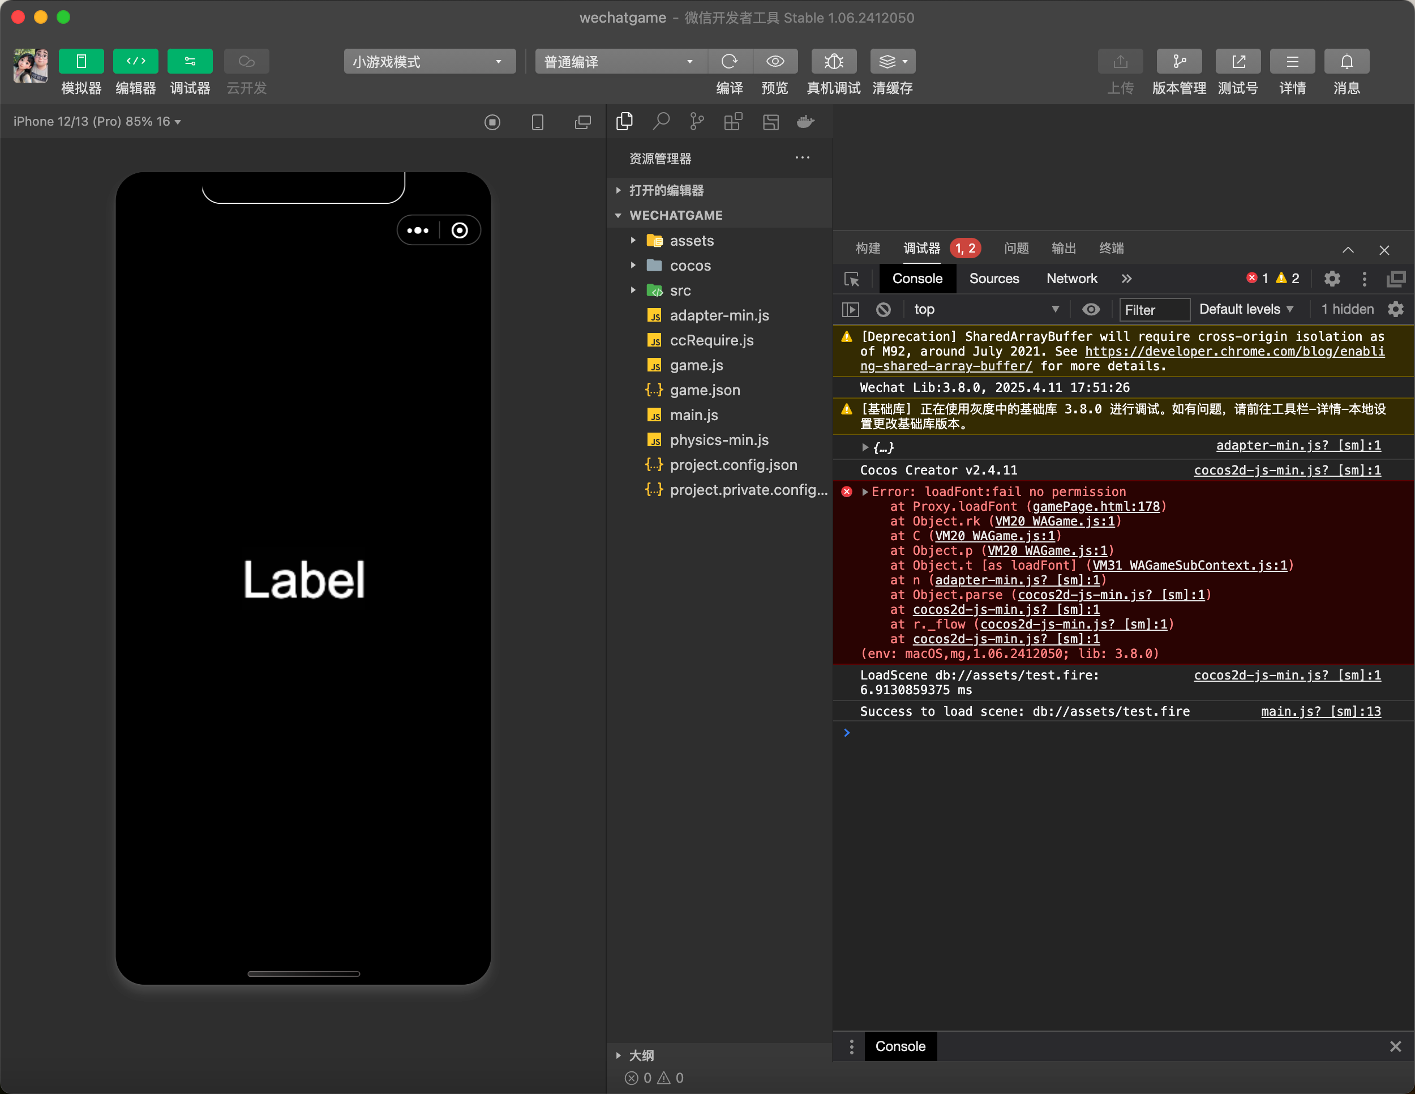
Task: Open the search icon in editor sidebar
Action: 661,121
